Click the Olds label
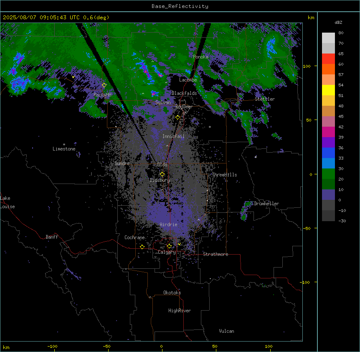The image size is (360, 352). (x=162, y=165)
